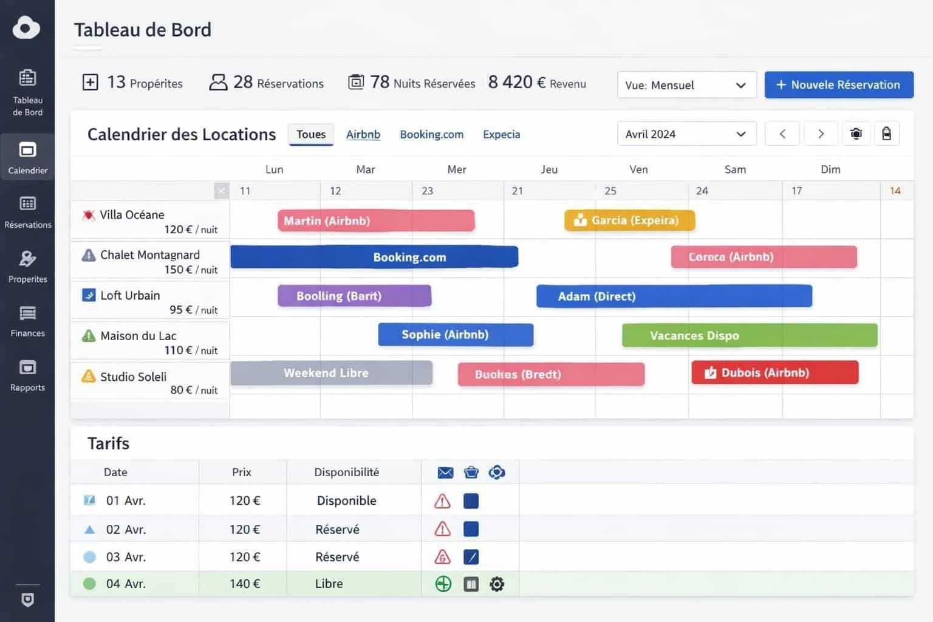
Task: Open the Avril 2024 month dropdown
Action: pyautogui.click(x=686, y=134)
